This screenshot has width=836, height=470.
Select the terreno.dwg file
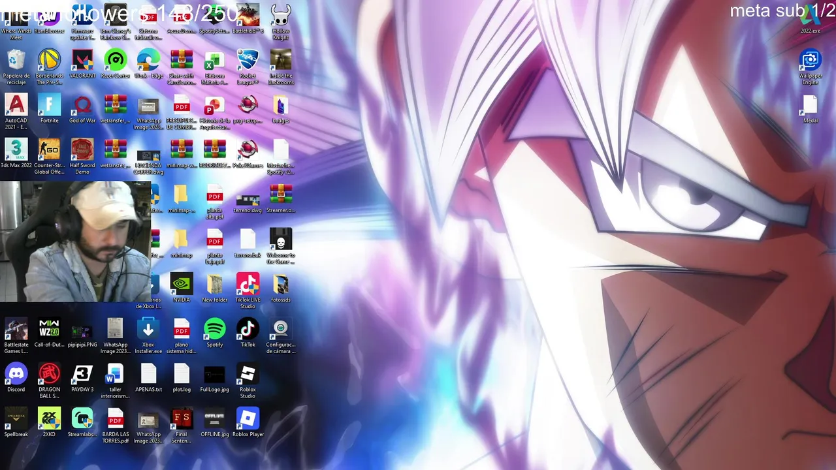click(248, 202)
